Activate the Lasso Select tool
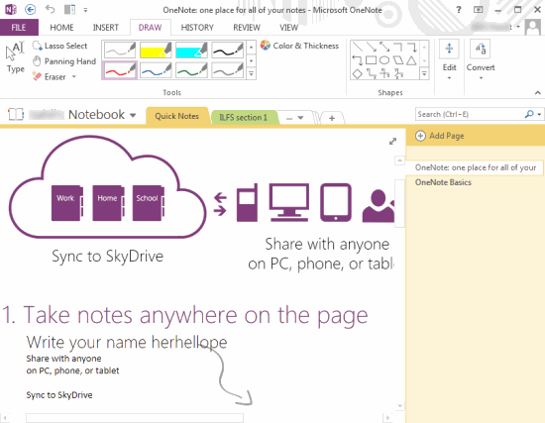Image resolution: width=545 pixels, height=423 pixels. pyautogui.click(x=59, y=46)
